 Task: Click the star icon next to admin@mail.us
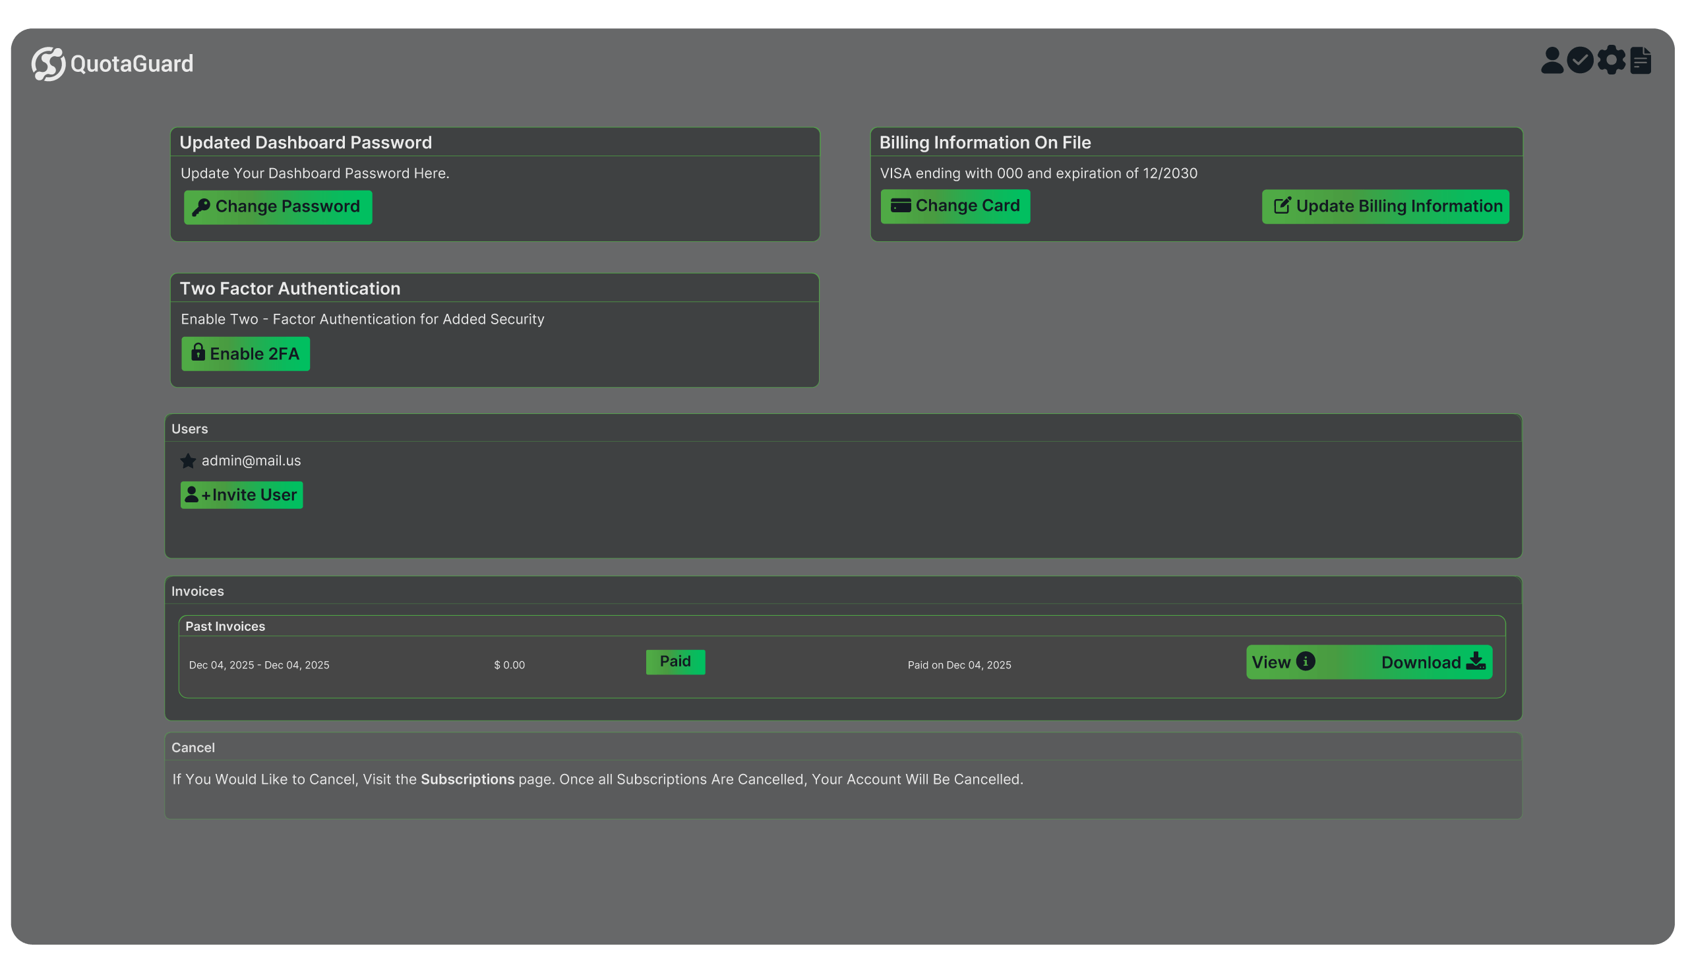[187, 459]
